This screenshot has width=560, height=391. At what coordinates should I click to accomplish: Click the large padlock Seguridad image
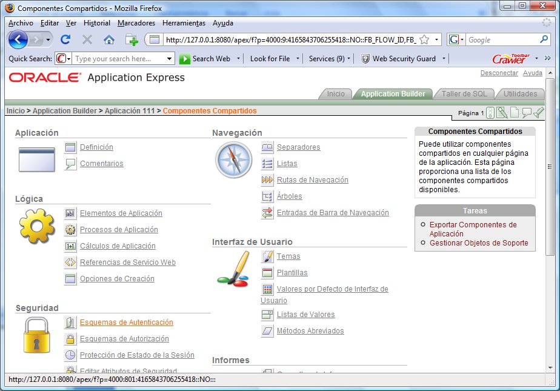[x=37, y=335]
